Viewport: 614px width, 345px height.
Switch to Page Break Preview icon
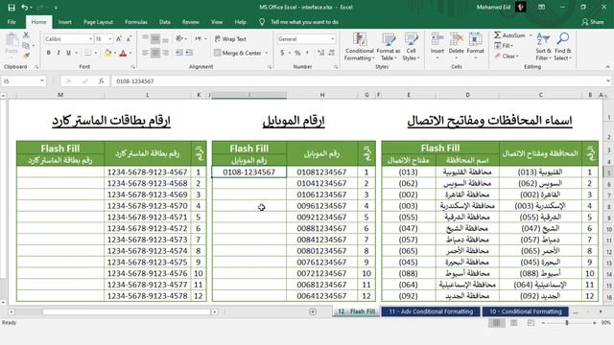[531, 323]
